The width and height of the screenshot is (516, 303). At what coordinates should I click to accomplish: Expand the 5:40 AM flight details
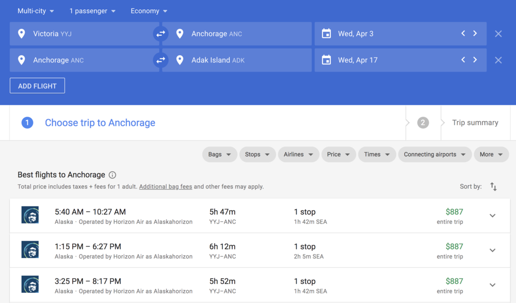(x=492, y=216)
